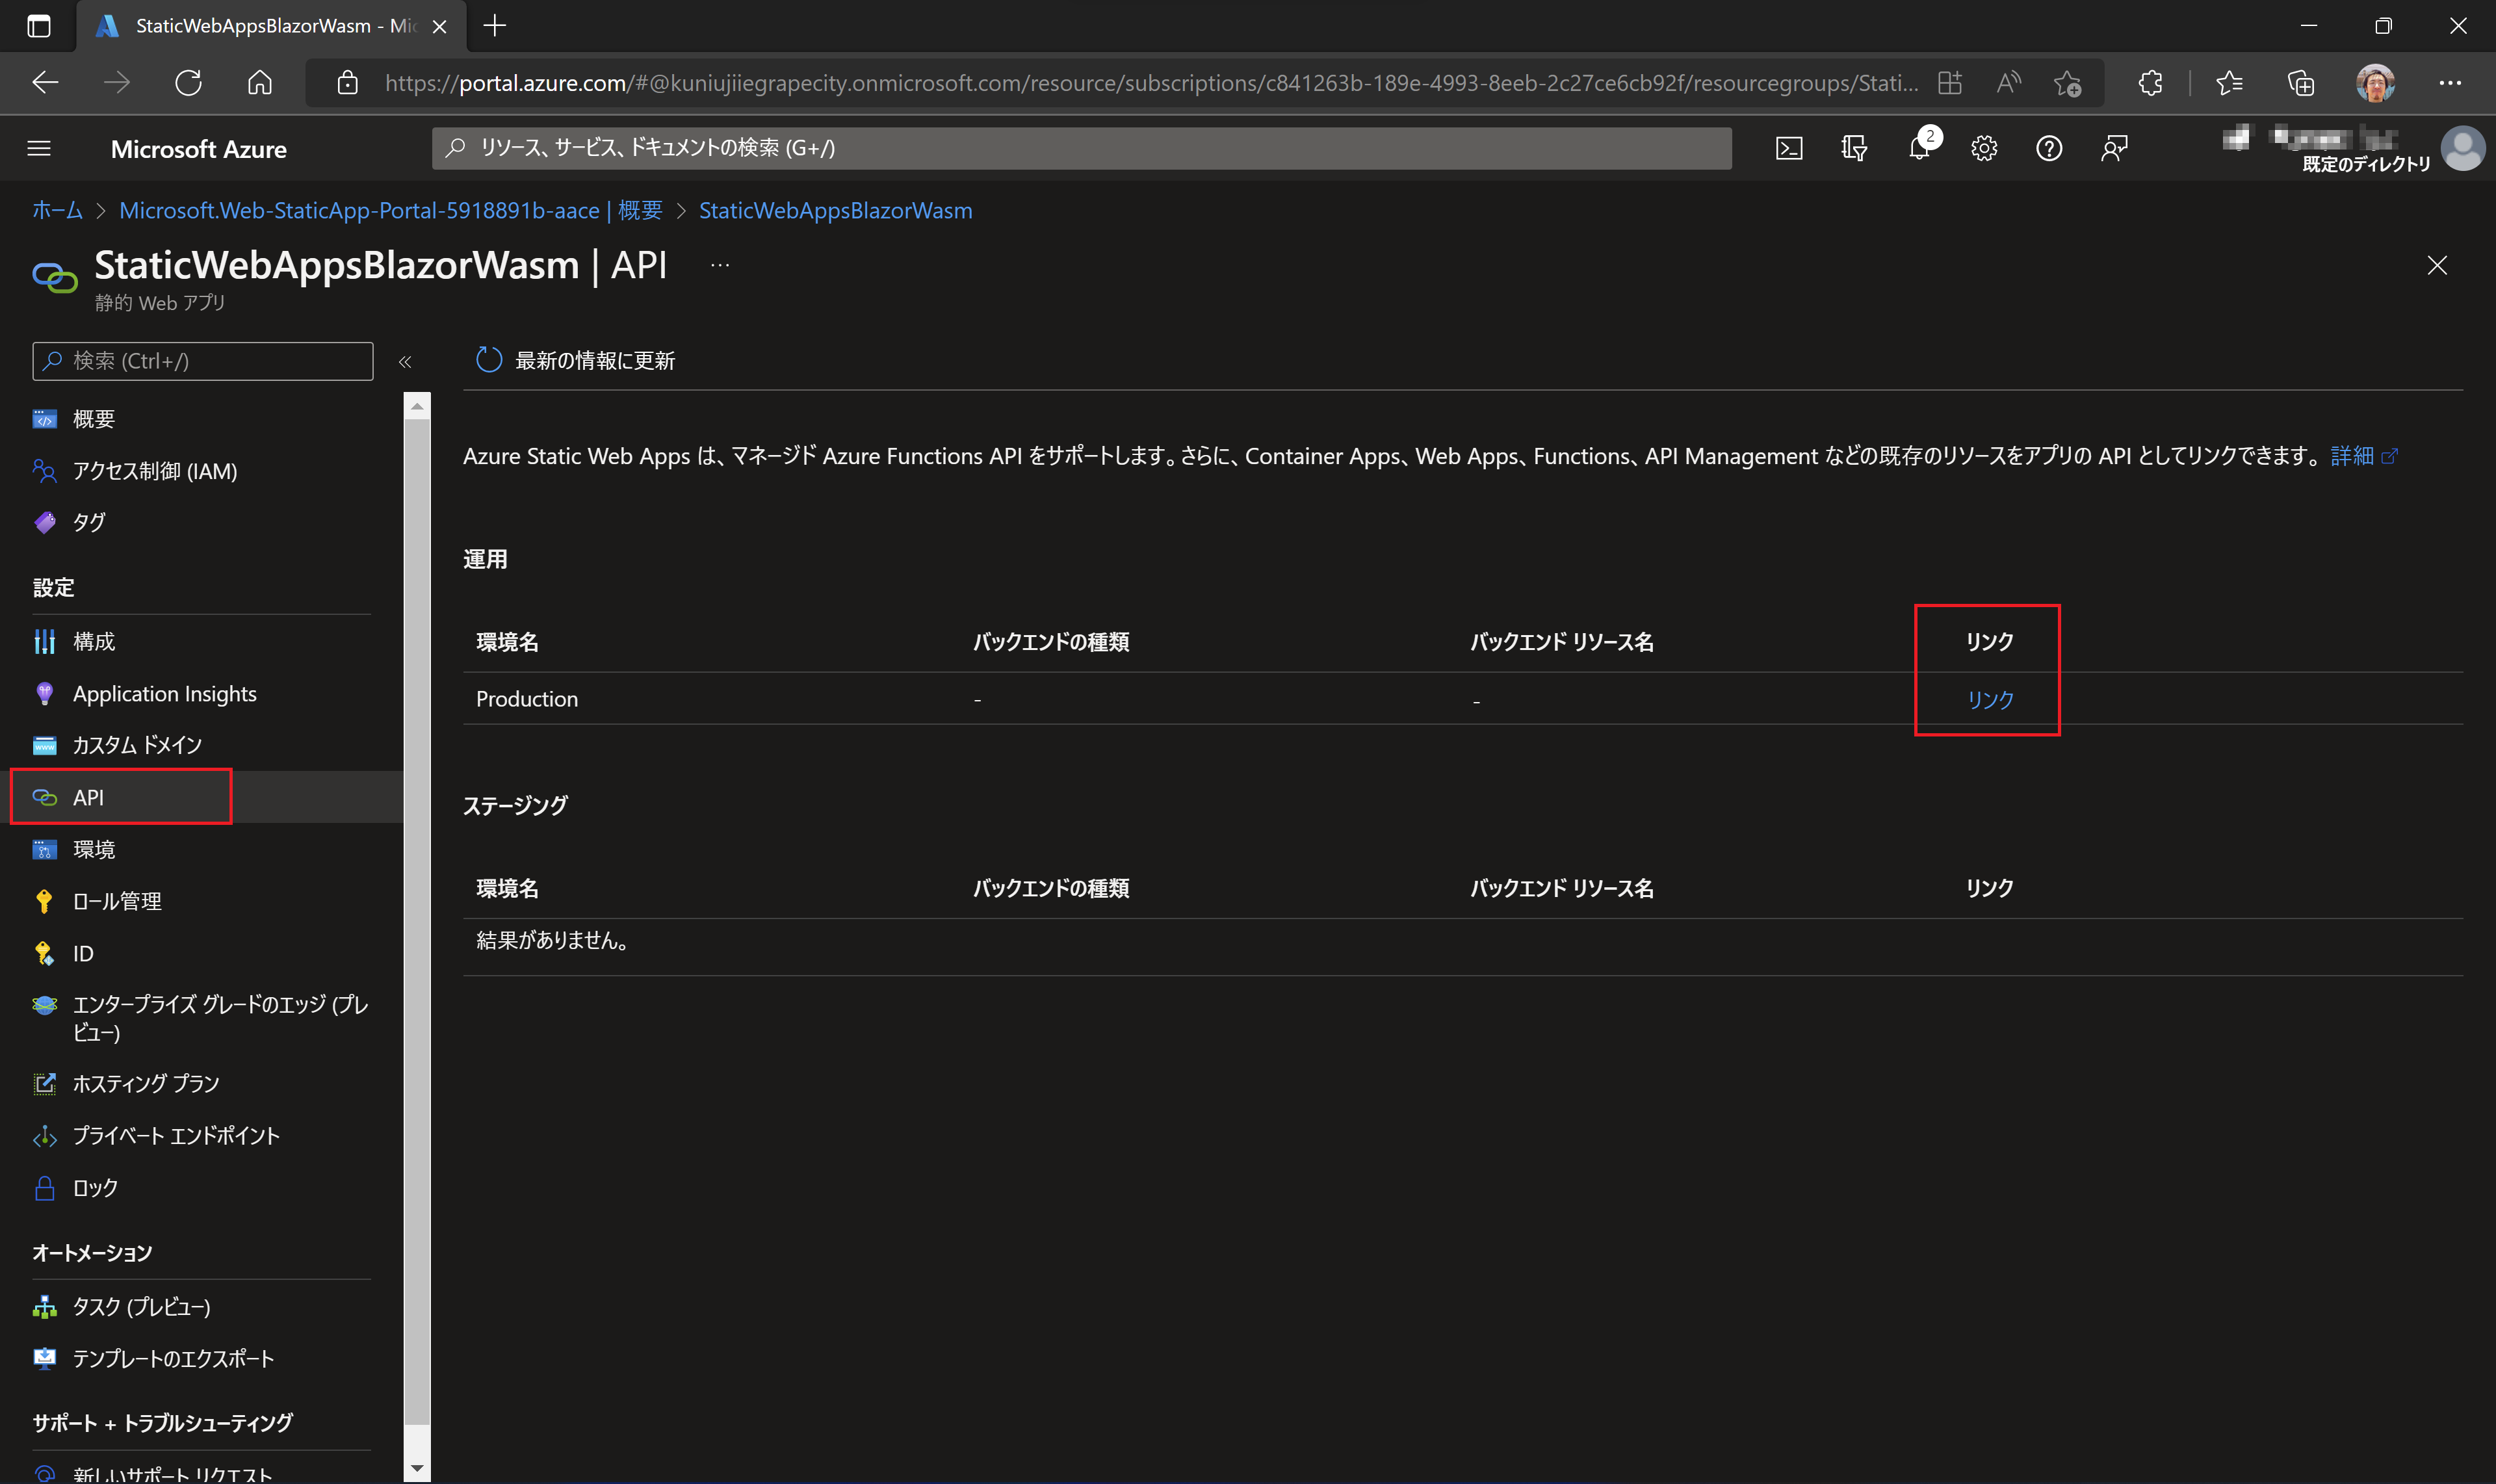
Task: Focus the resource menu 検索 field
Action: coord(203,361)
